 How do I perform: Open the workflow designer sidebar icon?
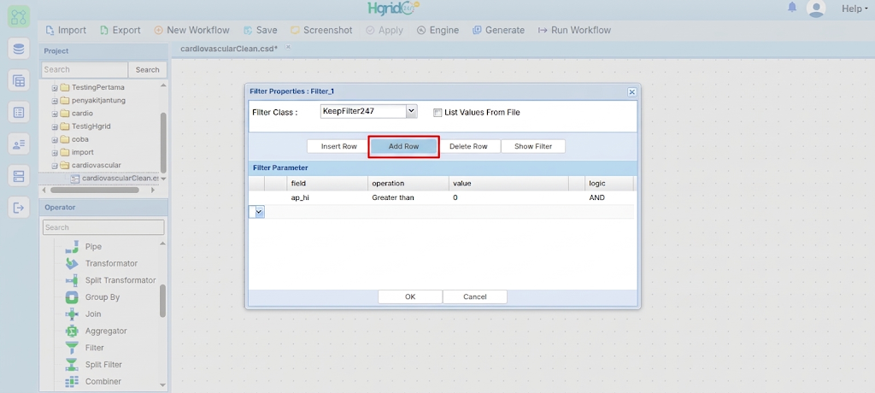pyautogui.click(x=19, y=17)
